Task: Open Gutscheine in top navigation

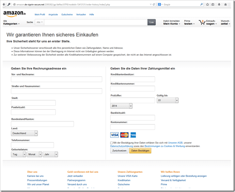Action: coord(67,15)
